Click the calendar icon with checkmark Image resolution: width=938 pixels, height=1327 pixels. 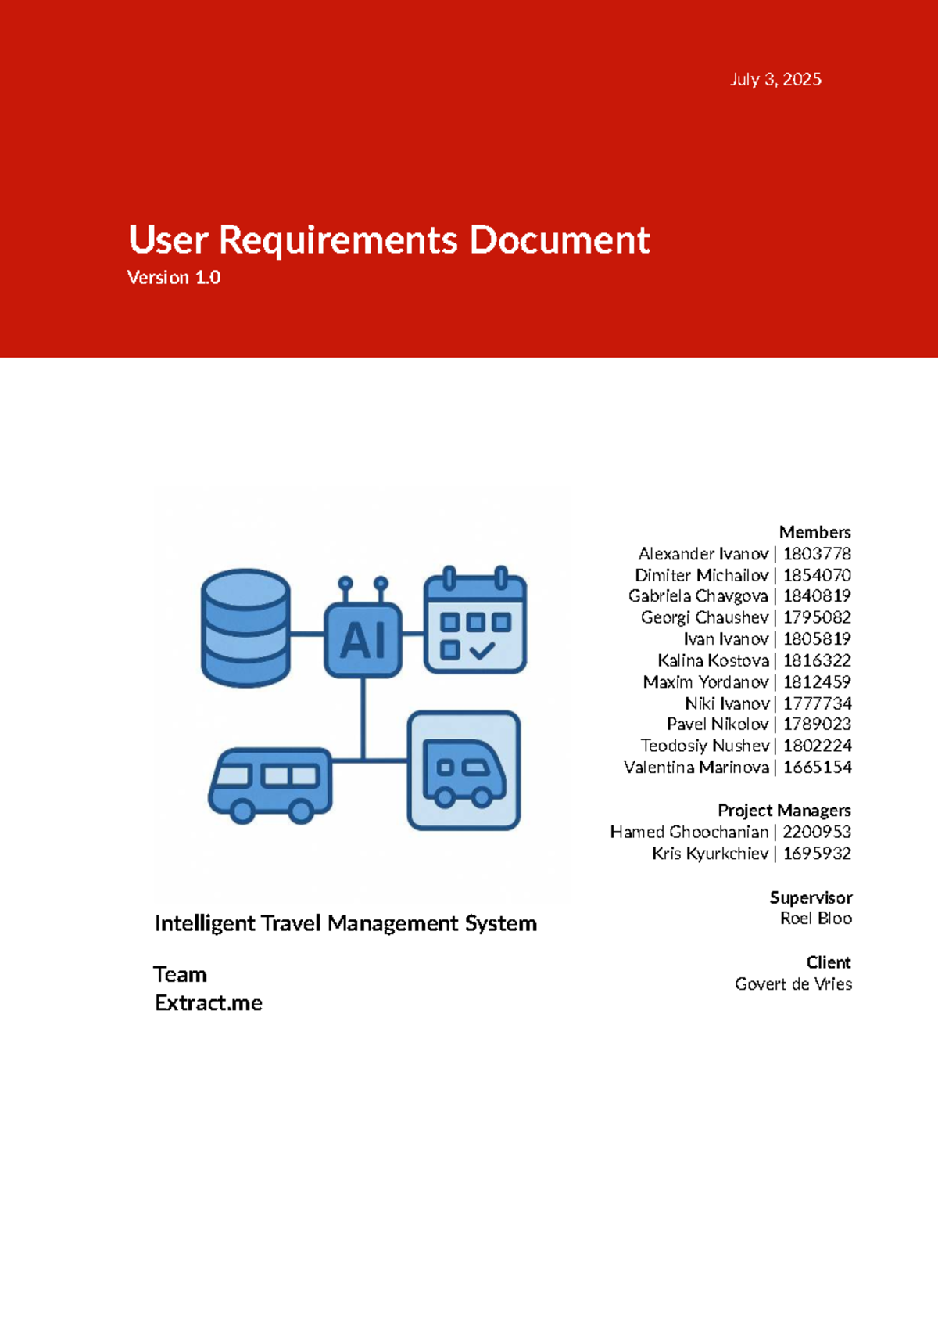point(475,620)
